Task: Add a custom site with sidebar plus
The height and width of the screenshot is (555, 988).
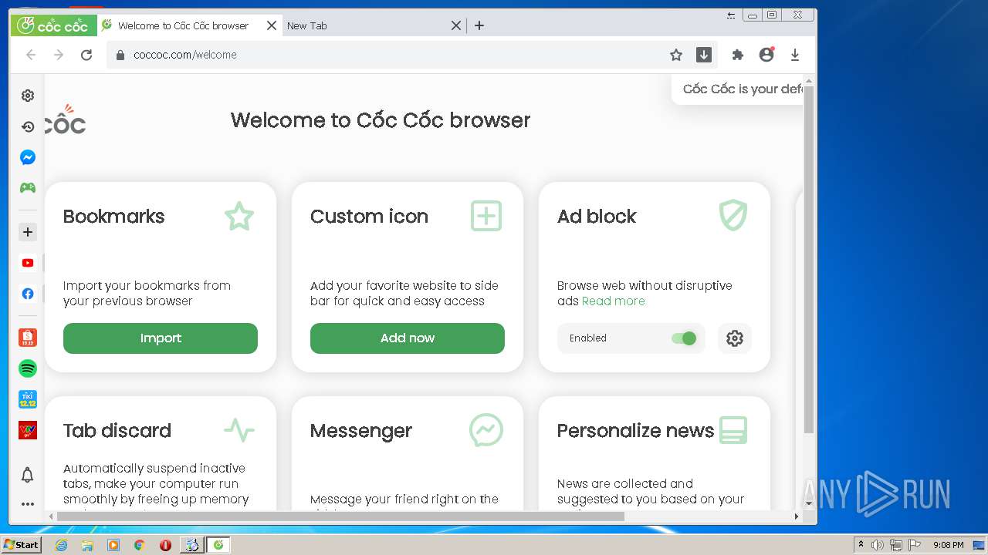Action: 28,232
